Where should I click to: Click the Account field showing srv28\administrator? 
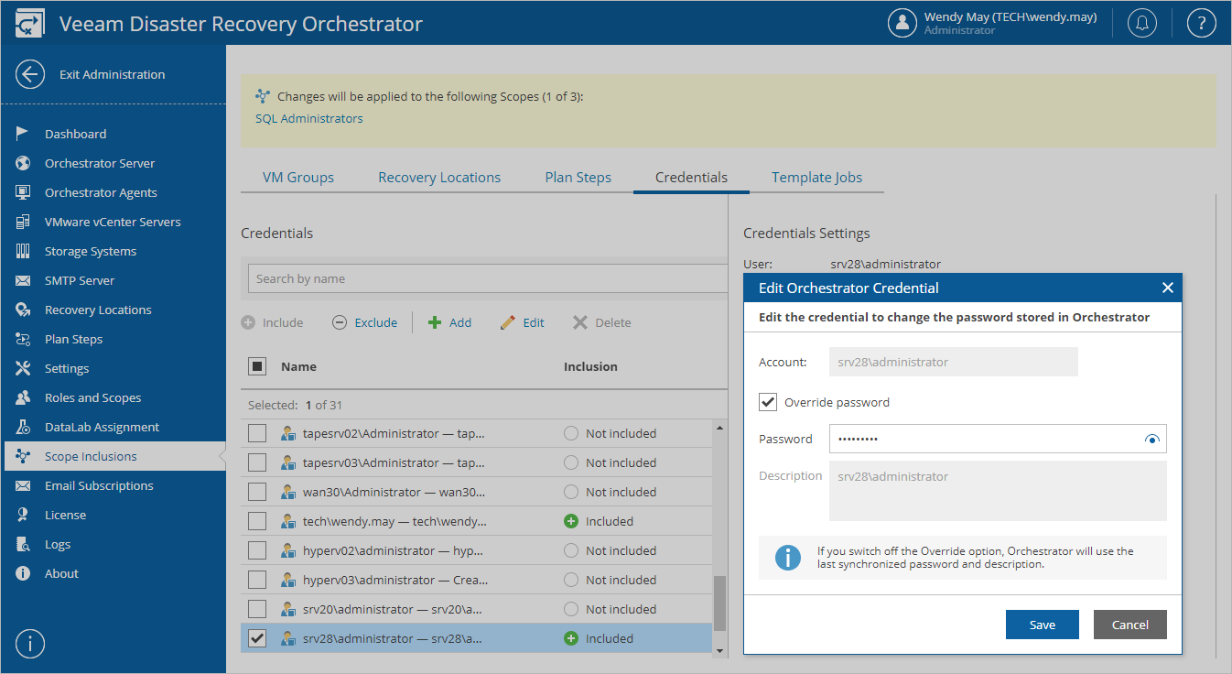click(x=953, y=362)
